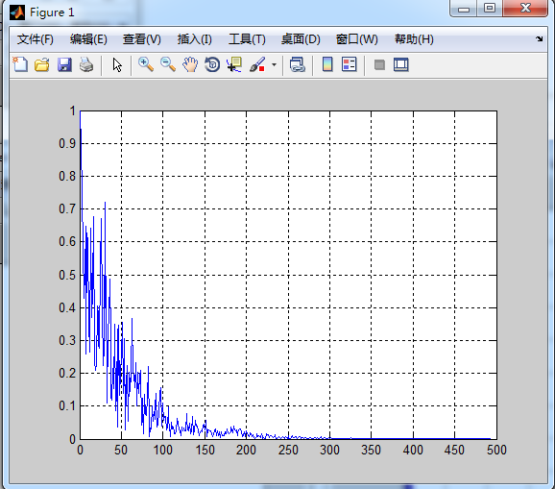The image size is (555, 489).
Task: Activate the Pan hand tool
Action: 190,64
